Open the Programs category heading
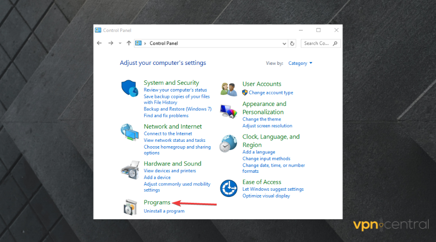 pos(157,202)
